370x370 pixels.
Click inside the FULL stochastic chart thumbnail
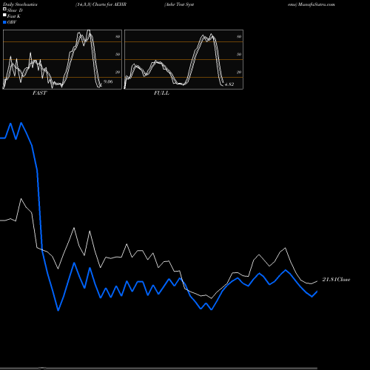click(x=184, y=59)
